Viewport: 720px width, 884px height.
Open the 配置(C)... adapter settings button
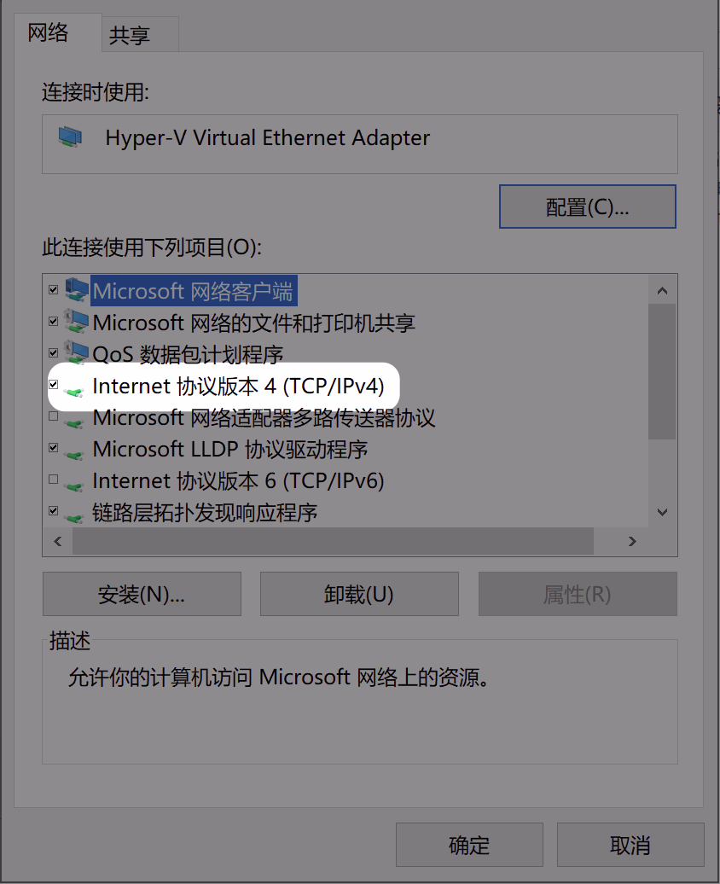pos(588,206)
